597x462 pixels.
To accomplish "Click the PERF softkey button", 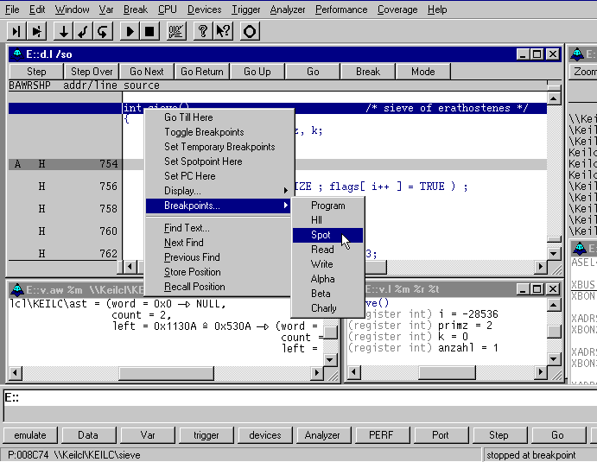I will pyautogui.click(x=381, y=435).
